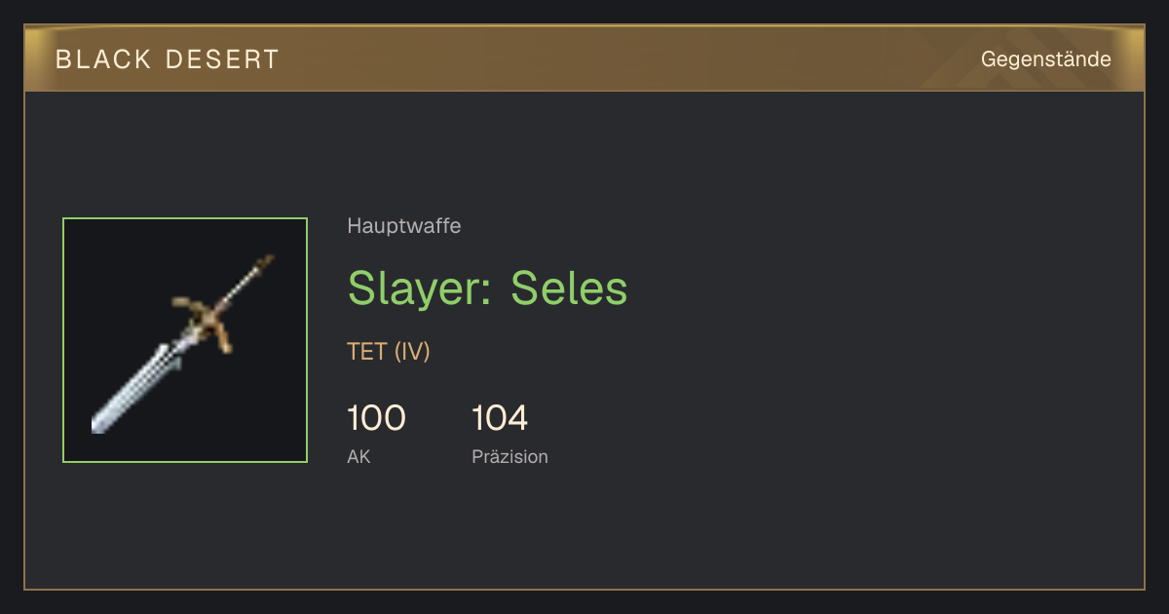Viewport: 1169px width, 614px height.
Task: Select the Hauptwaffe category label
Action: tap(403, 226)
